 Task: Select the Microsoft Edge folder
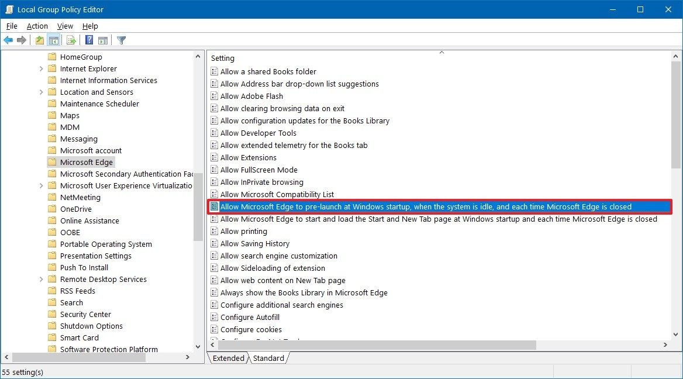pos(86,162)
